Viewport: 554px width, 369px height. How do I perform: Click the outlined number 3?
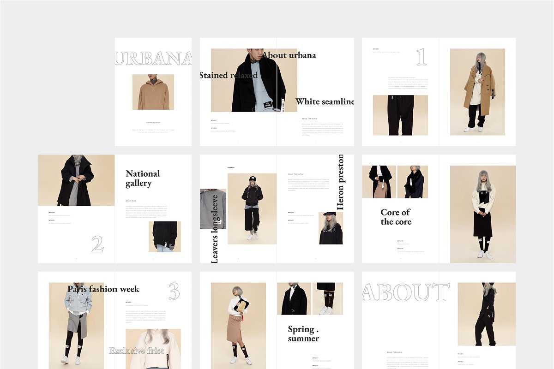[174, 291]
